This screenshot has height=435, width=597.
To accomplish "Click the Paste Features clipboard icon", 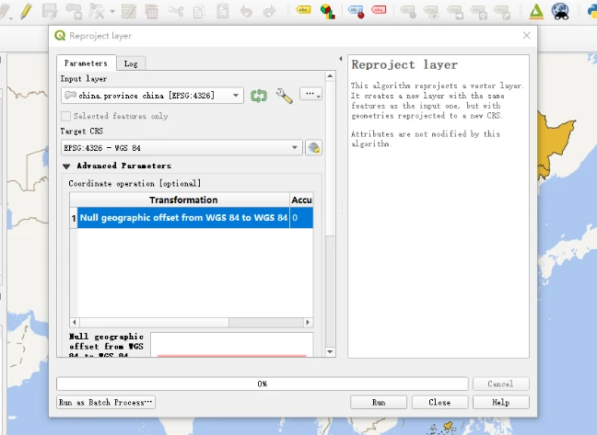I will (x=223, y=11).
